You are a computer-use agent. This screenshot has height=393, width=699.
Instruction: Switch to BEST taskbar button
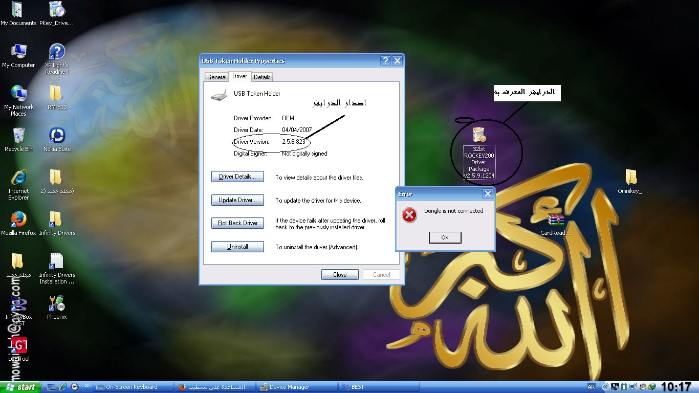[x=379, y=387]
